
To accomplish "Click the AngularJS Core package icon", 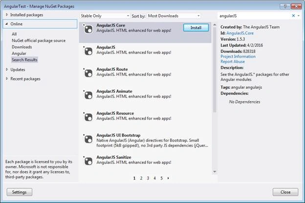I will pos(88,30).
